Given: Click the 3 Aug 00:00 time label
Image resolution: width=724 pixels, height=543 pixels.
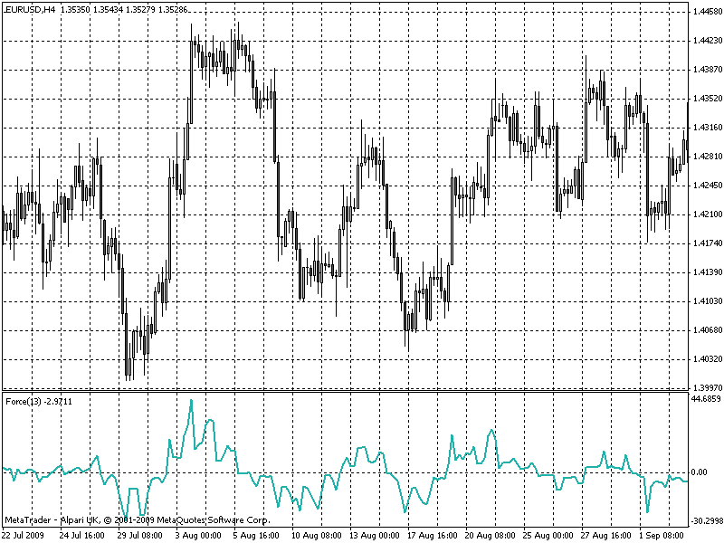Looking at the screenshot, I should tap(198, 536).
